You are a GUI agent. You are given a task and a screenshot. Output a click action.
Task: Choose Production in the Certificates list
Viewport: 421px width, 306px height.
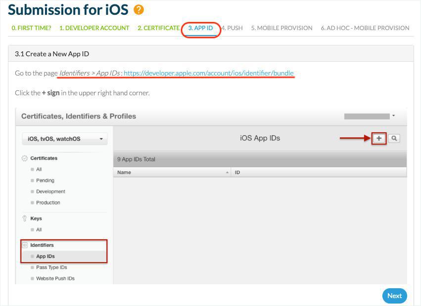[48, 203]
